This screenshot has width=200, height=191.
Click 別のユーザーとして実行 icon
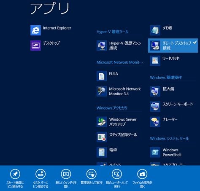coord(117,174)
